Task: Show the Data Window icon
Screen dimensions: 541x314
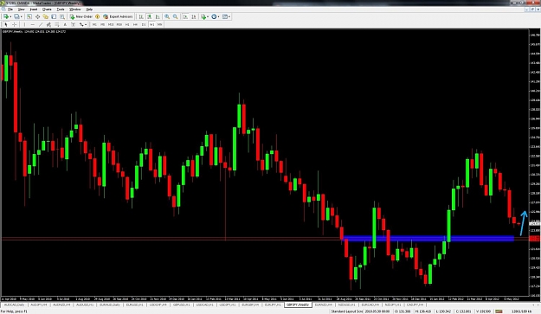Action: coord(37,16)
